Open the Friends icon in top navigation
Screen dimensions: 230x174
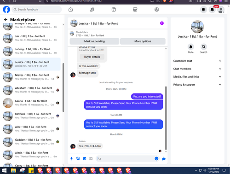coord(92,10)
